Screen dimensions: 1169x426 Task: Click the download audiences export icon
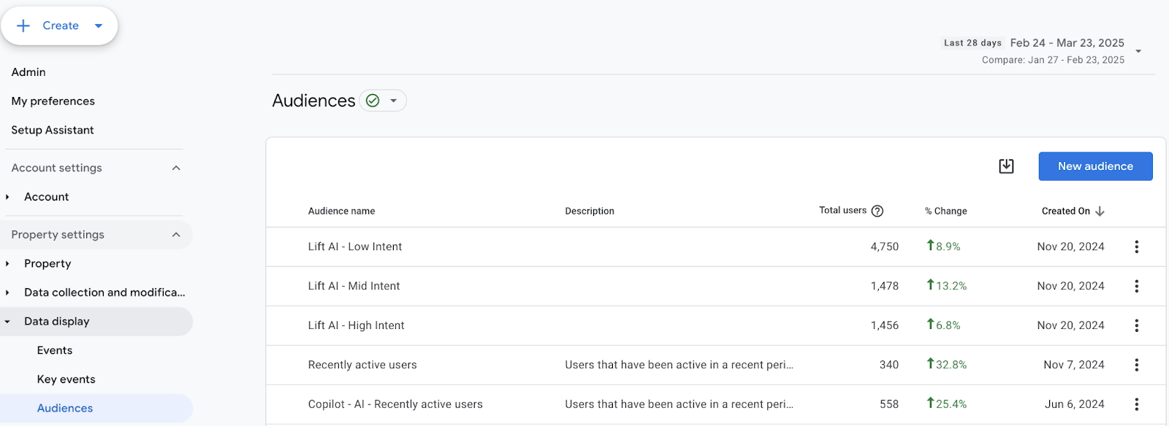1006,166
